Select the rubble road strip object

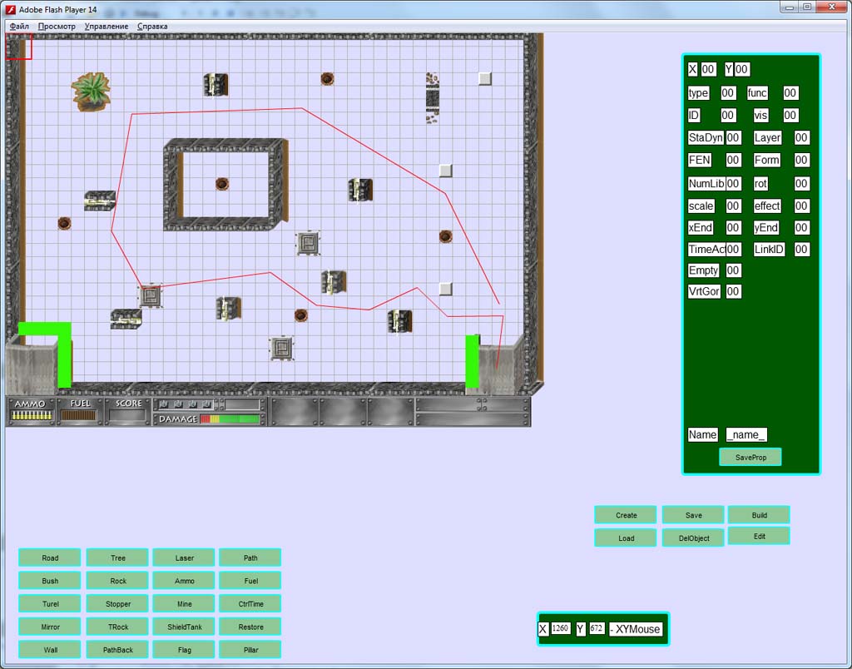[x=433, y=98]
